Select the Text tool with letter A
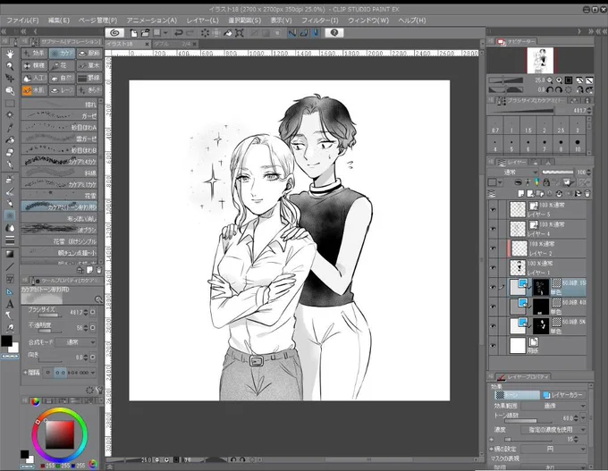Viewport: 608px width, 471px height. point(10,304)
